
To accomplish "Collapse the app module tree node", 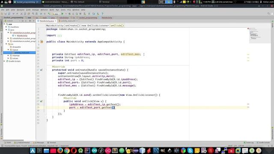I will 4,24.
